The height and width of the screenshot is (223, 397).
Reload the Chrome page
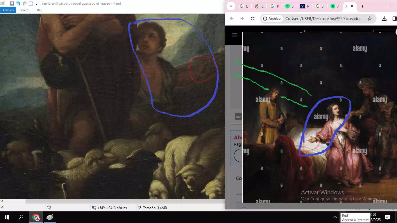point(253,19)
